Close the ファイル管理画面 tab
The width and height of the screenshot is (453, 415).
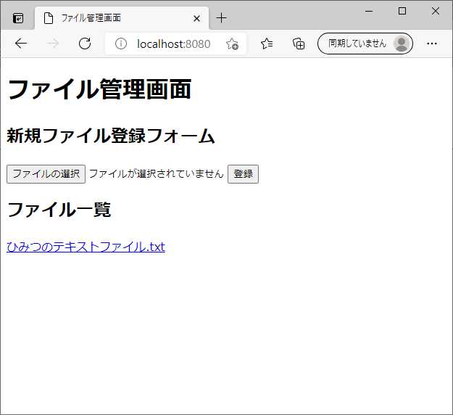tap(196, 19)
